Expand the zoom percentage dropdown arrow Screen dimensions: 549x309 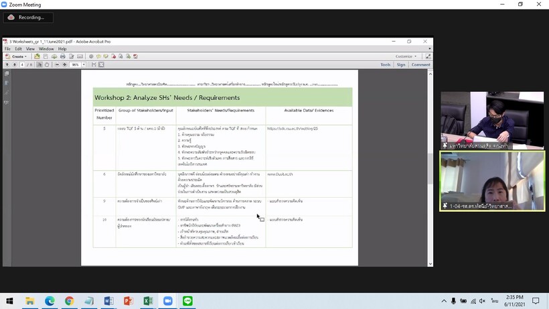84,65
